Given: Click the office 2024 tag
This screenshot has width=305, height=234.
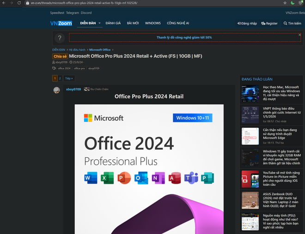Looking at the screenshot, I should [64, 68].
